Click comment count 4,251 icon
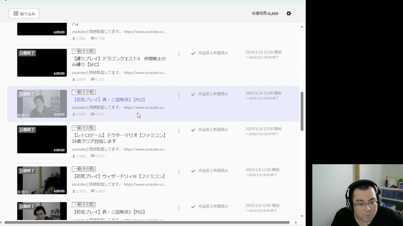This screenshot has width=403, height=226. pyautogui.click(x=93, y=79)
